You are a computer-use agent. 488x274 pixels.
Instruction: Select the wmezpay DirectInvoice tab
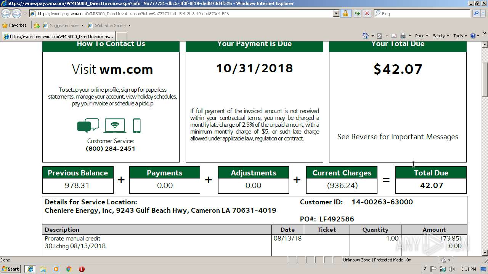coord(58,37)
